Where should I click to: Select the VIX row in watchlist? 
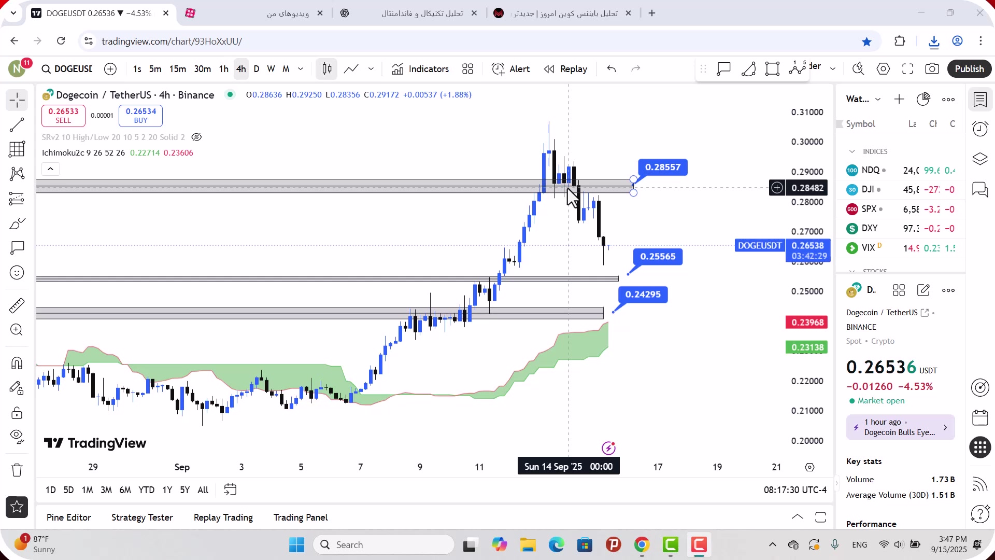(901, 248)
